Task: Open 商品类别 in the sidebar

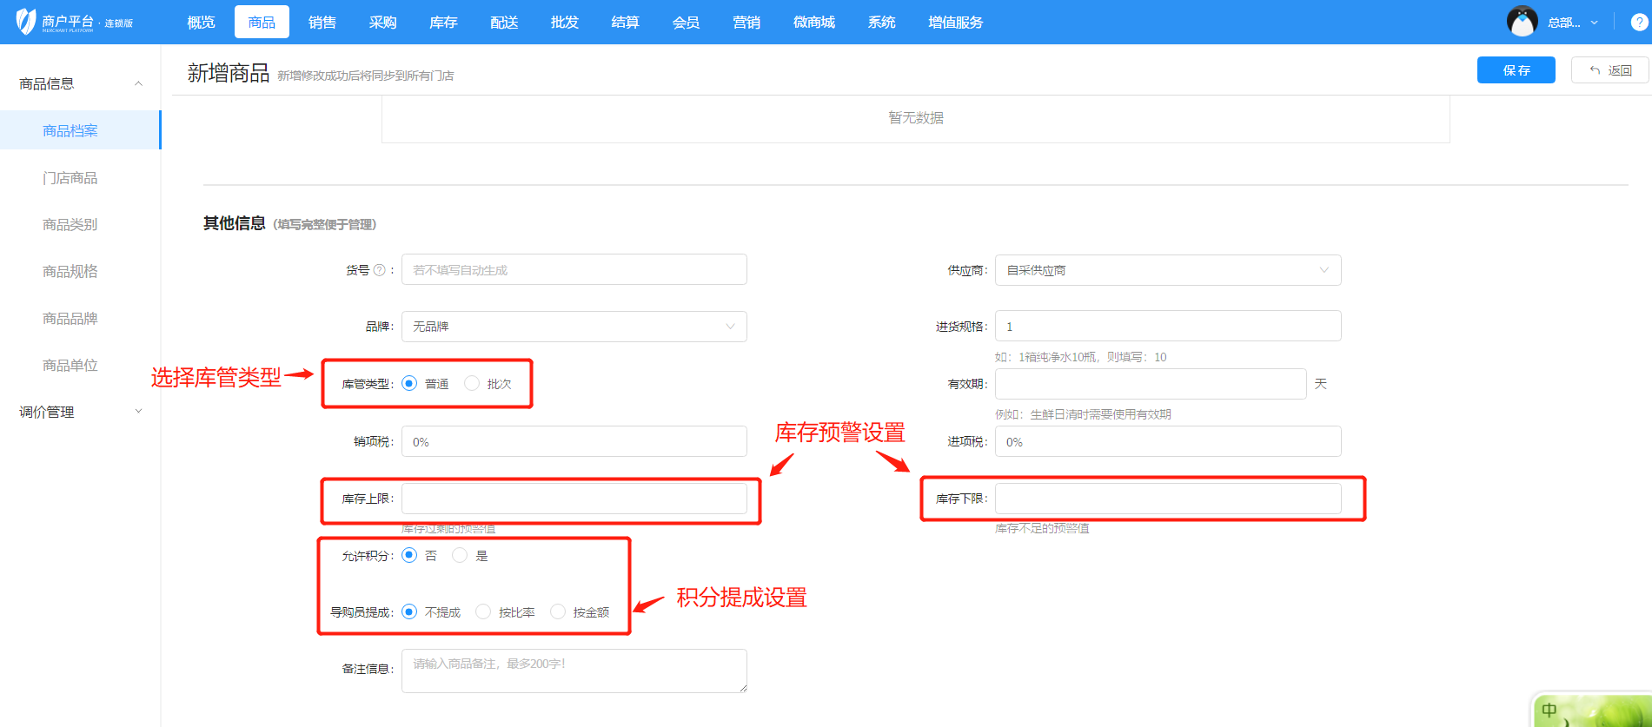Action: (x=70, y=224)
